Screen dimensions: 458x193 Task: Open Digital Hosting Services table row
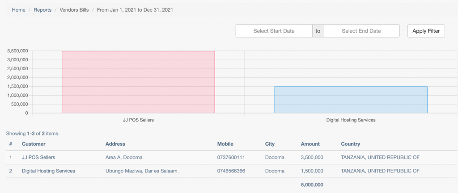tap(232, 171)
